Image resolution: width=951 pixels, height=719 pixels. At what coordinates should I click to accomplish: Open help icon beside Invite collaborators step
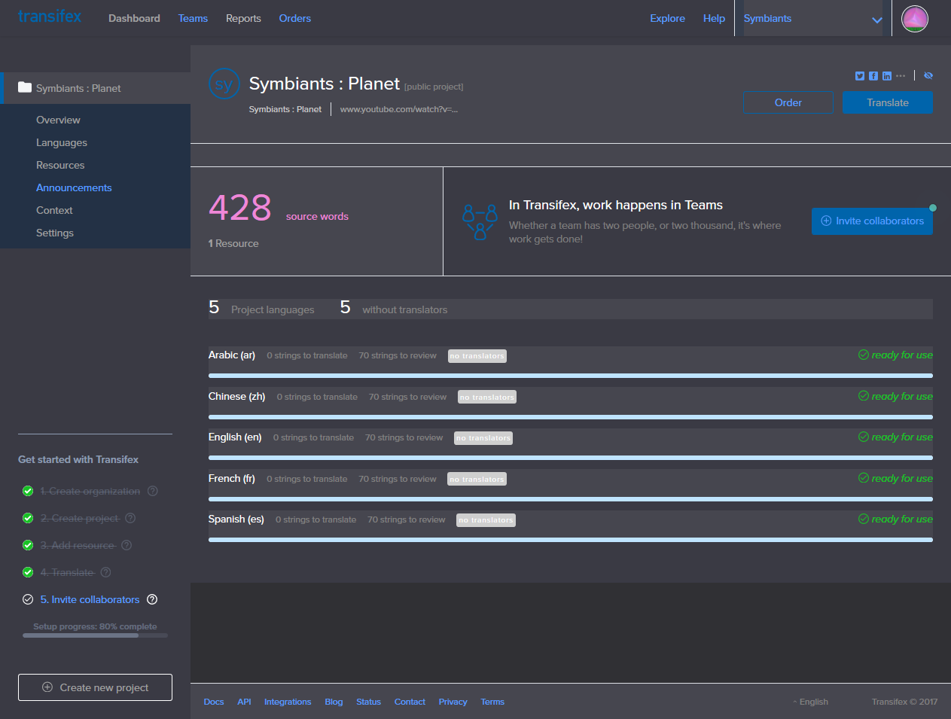(152, 599)
